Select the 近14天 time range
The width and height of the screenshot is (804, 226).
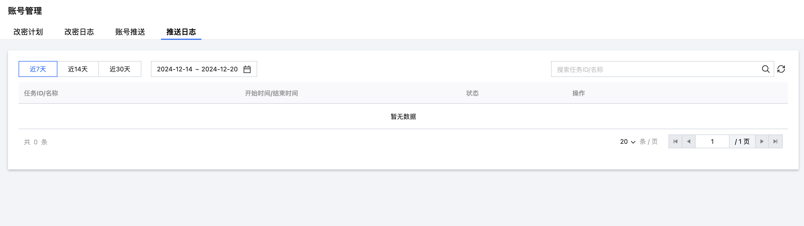tap(78, 69)
